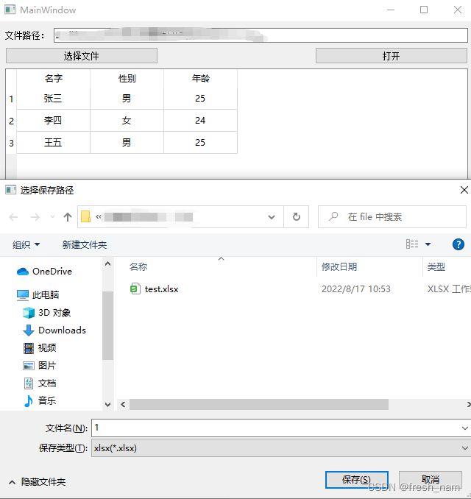Image resolution: width=471 pixels, height=499 pixels.
Task: Select 此电脑 in navigation pane
Action: point(38,294)
